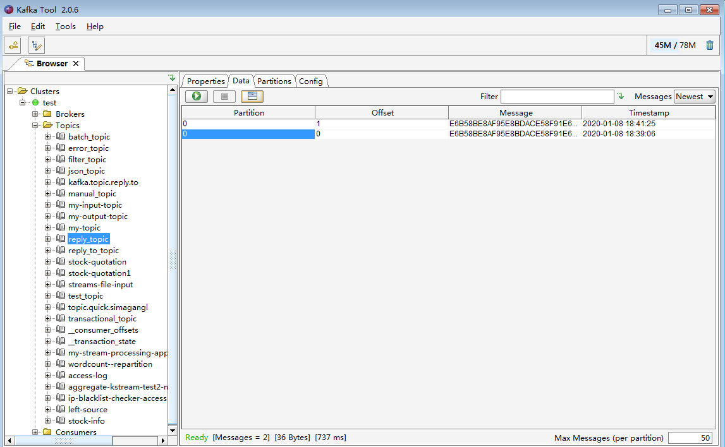Expand the filter_topic node

[47, 159]
